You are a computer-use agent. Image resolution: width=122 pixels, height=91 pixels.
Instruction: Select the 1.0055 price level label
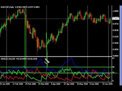point(116,11)
